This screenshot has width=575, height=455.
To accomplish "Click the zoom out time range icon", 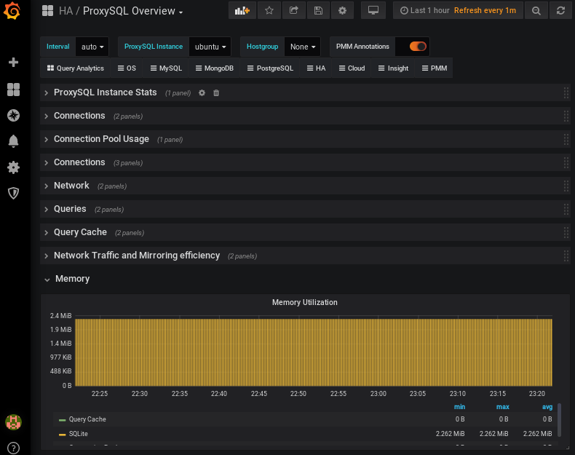I will [536, 11].
